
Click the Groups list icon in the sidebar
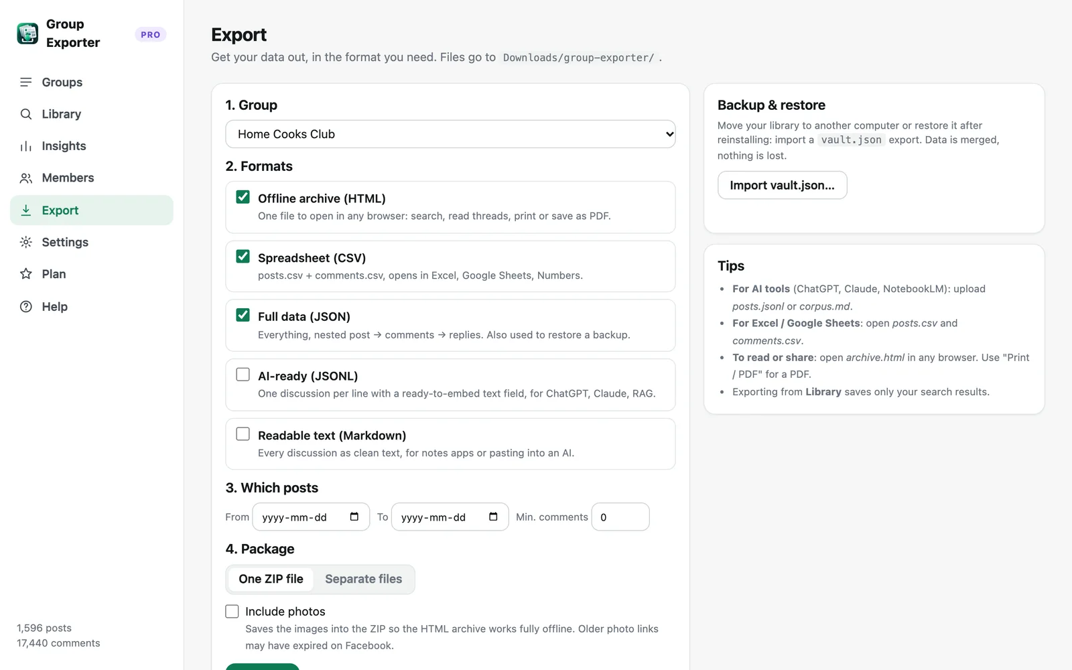[x=26, y=82]
